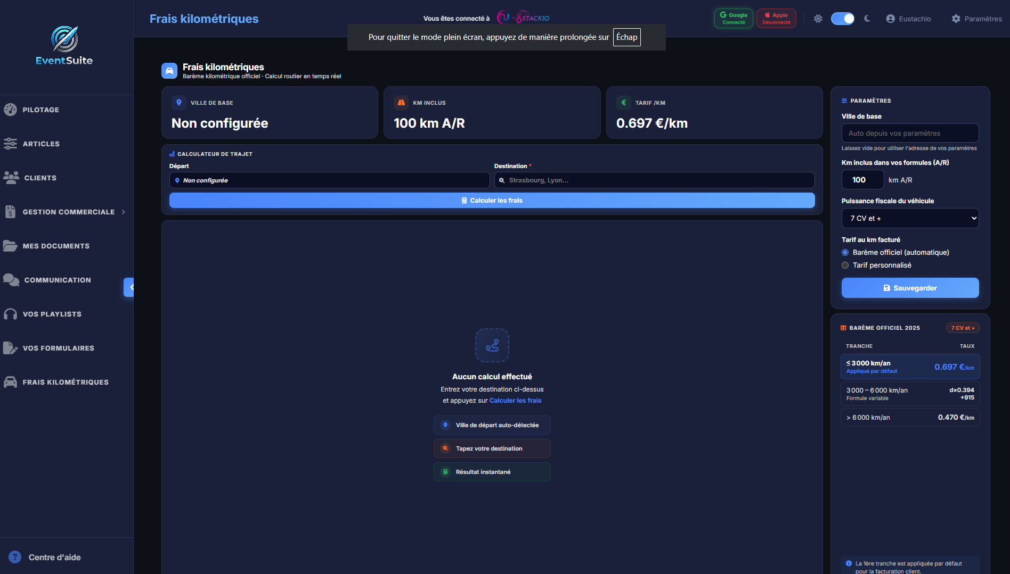Click the Gestion Commerciale invoice icon
1010x574 pixels.
(10, 212)
